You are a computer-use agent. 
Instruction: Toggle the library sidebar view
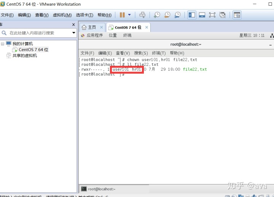tap(192, 15)
